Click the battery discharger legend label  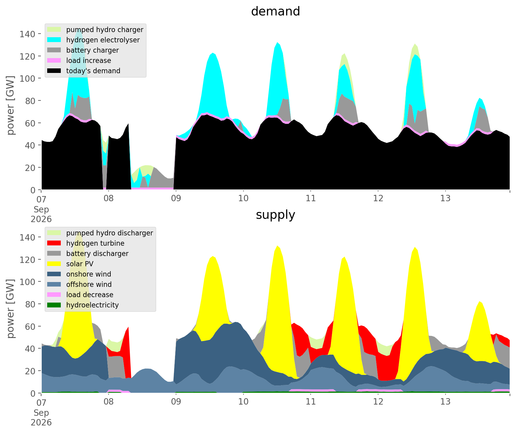click(x=97, y=254)
